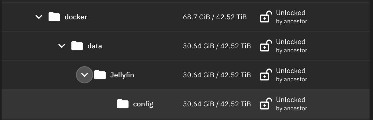Click the Unlocked by ancestor text for docker
The width and height of the screenshot is (373, 120).
(291, 17)
